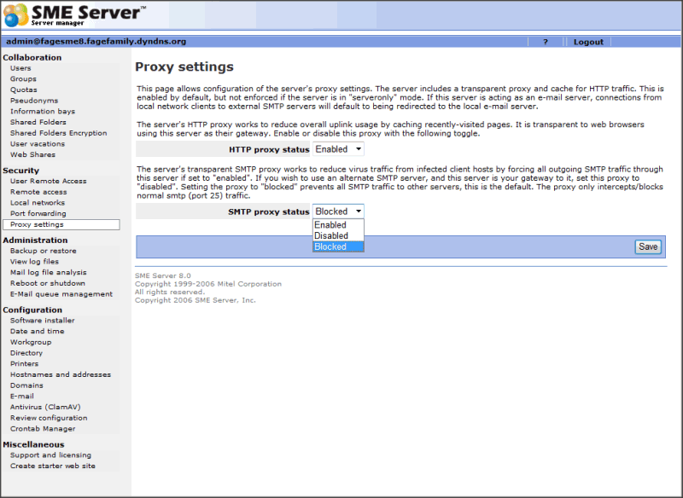Open Create starter web site
This screenshot has width=683, height=498.
coord(53,466)
